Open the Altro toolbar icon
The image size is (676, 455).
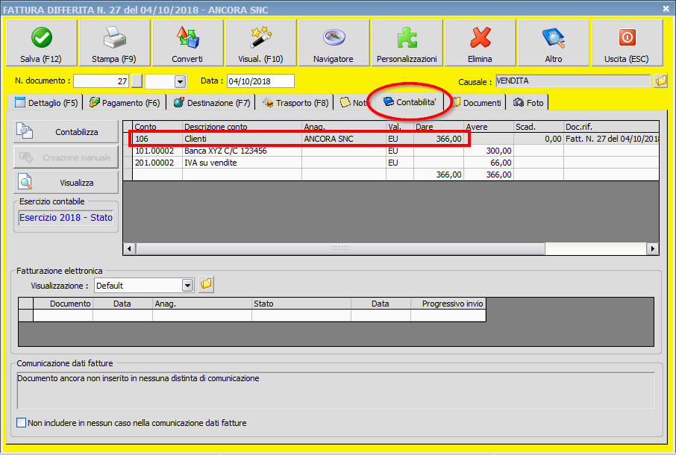[553, 42]
